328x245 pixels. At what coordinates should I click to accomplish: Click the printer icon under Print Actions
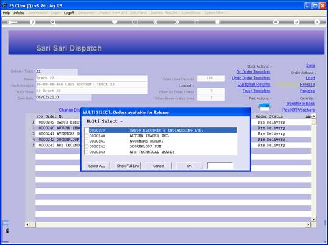pyautogui.click(x=265, y=107)
